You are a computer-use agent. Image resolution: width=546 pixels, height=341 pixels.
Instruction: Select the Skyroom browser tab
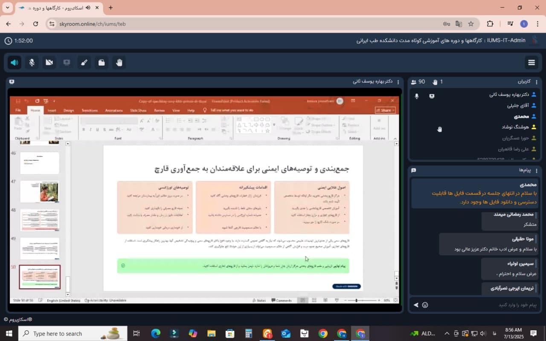(x=55, y=8)
